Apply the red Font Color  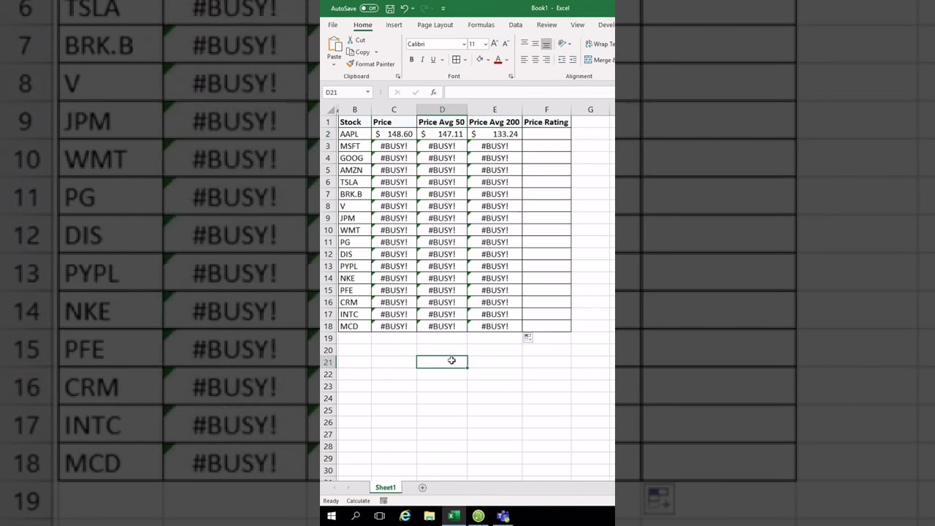point(498,60)
